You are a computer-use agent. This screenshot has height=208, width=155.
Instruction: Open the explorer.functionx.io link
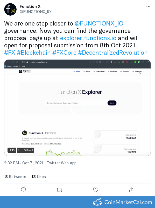[x=88, y=38]
